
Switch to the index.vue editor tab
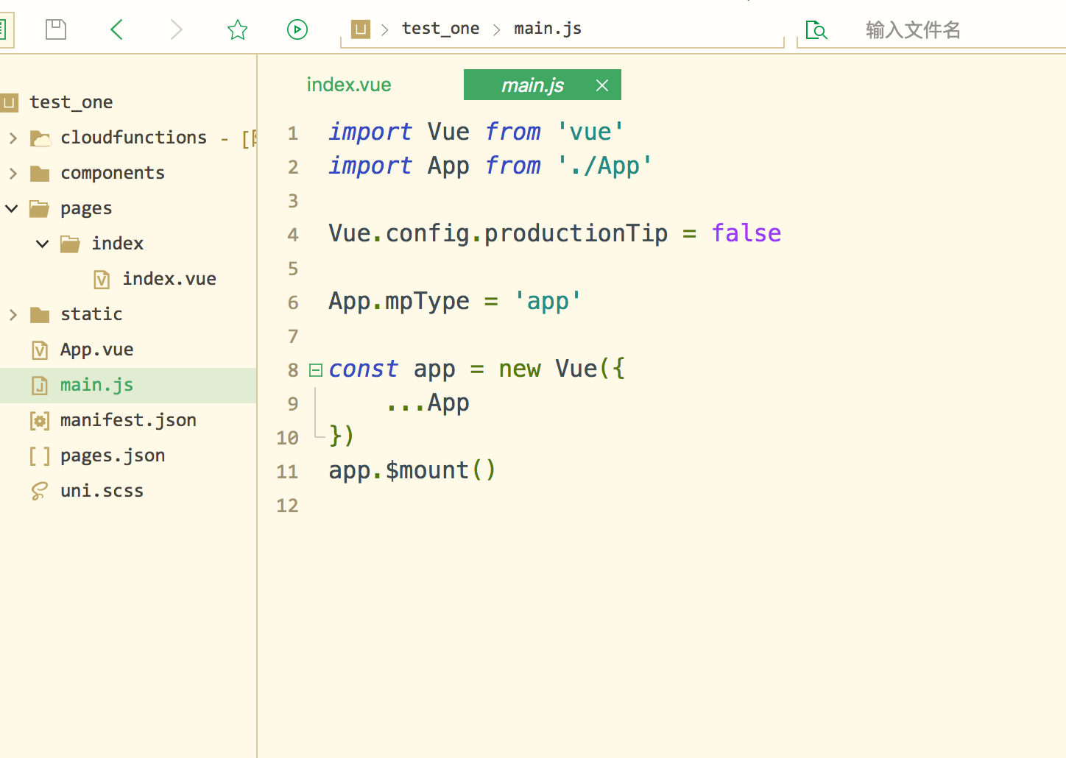pyautogui.click(x=349, y=85)
